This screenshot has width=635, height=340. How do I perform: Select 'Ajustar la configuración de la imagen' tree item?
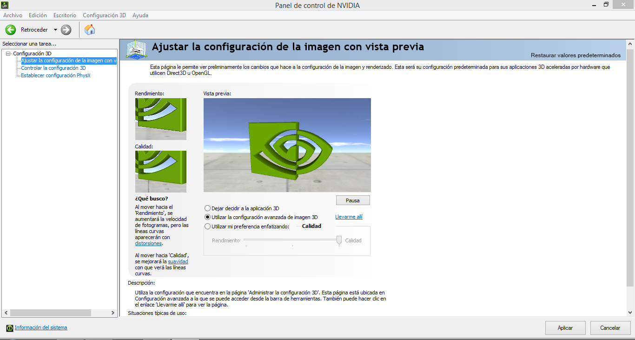(69, 60)
